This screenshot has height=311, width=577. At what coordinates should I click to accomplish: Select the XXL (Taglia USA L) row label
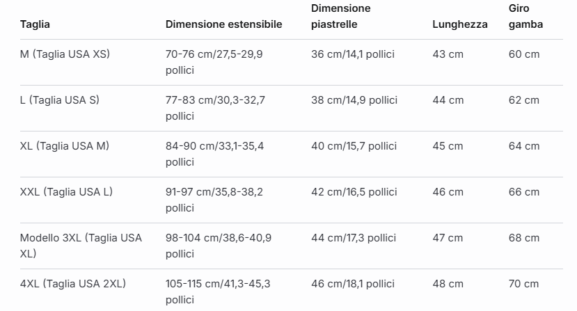[x=66, y=192]
